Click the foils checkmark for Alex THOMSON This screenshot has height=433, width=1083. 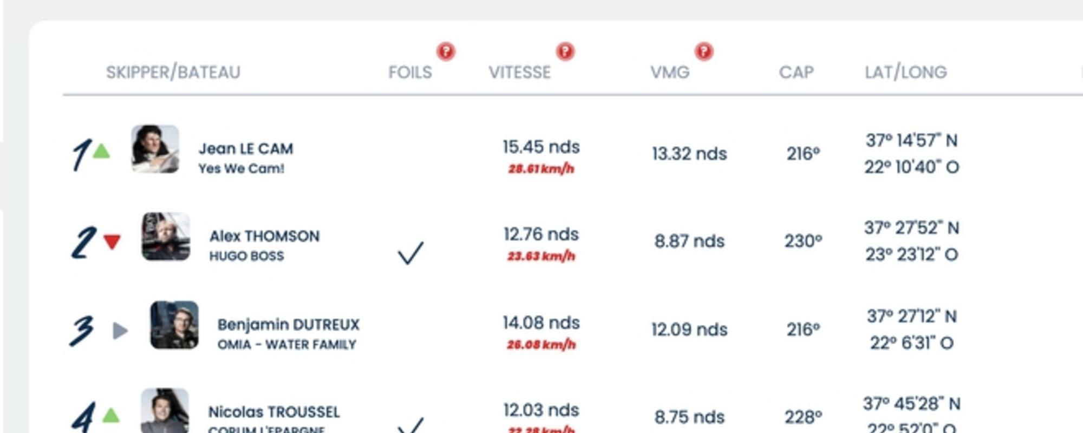coord(410,252)
